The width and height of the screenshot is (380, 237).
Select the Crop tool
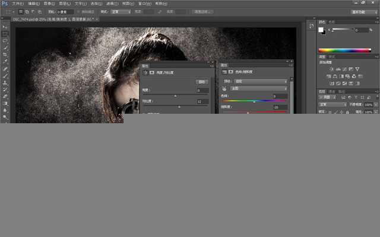click(5, 55)
